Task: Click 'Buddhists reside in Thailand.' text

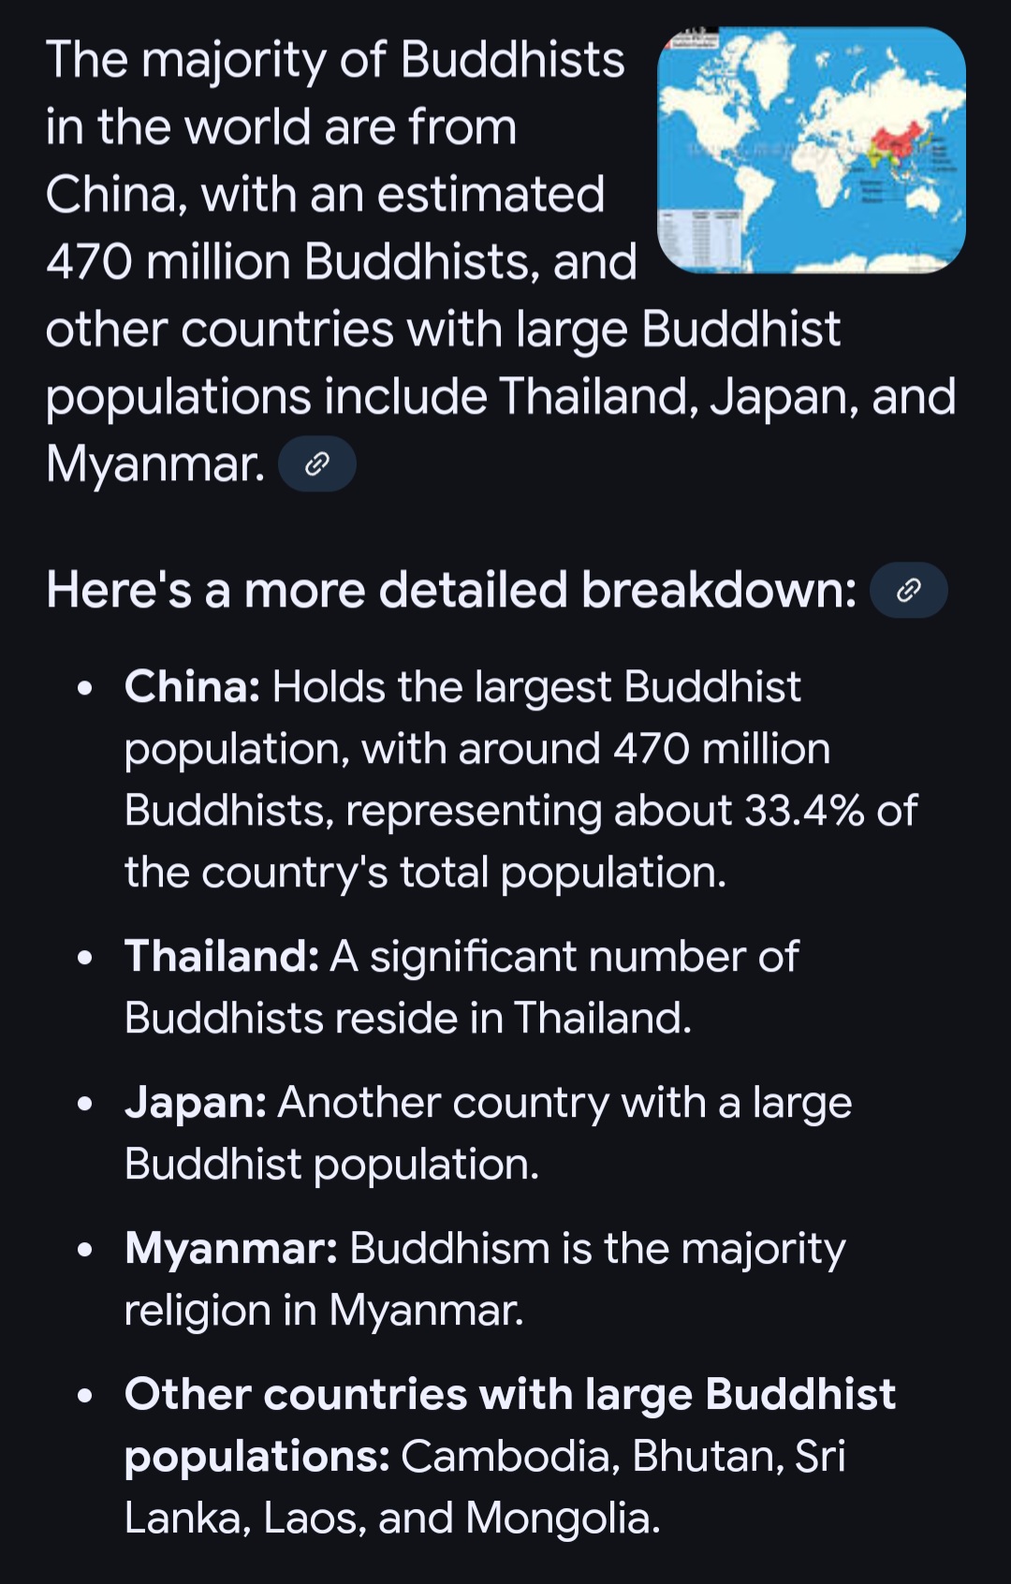Action: [408, 1018]
